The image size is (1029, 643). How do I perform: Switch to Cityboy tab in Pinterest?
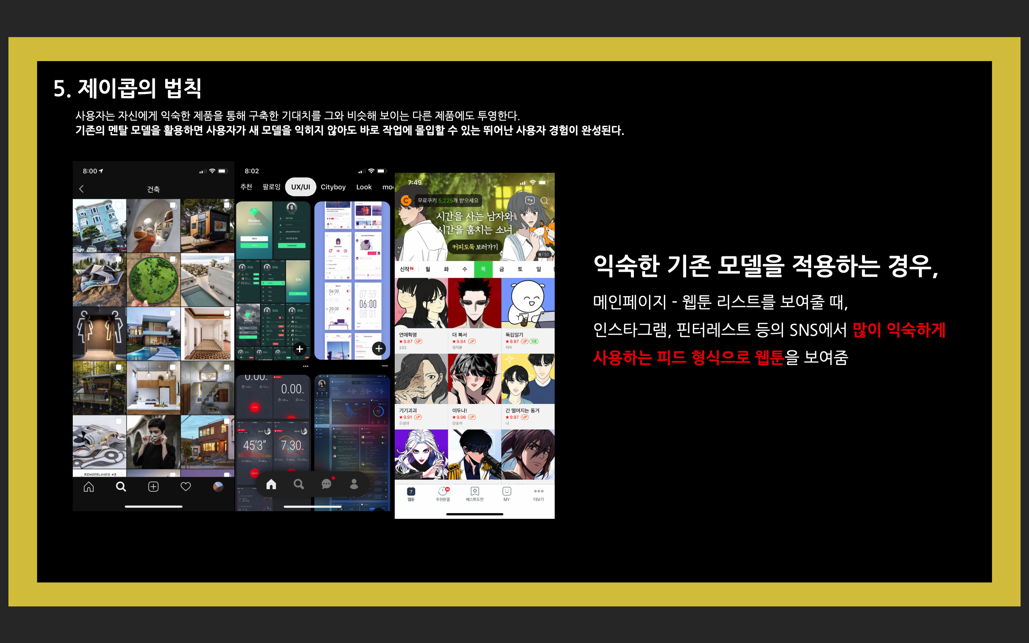click(x=333, y=187)
